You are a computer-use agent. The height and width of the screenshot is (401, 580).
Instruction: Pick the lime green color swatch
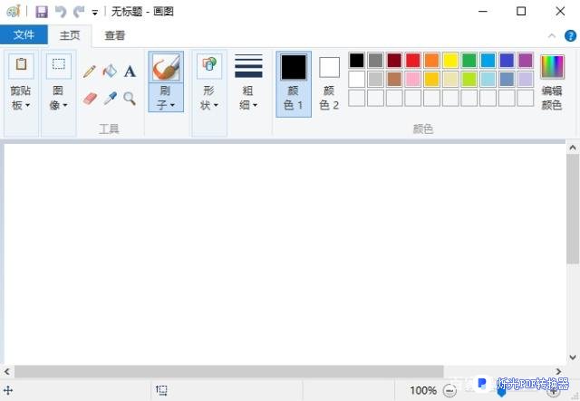pos(469,79)
